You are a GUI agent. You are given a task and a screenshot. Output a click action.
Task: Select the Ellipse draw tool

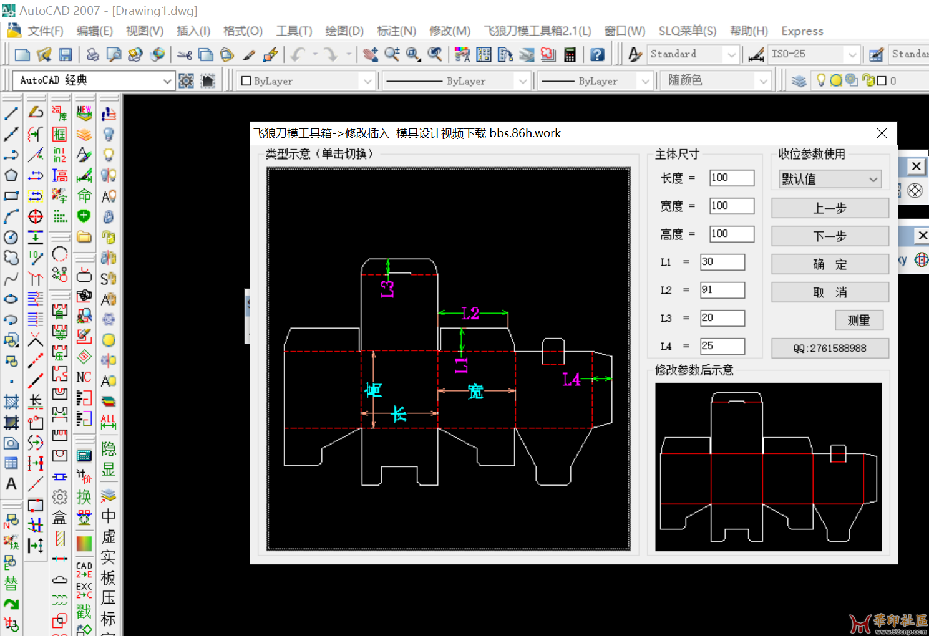[11, 299]
